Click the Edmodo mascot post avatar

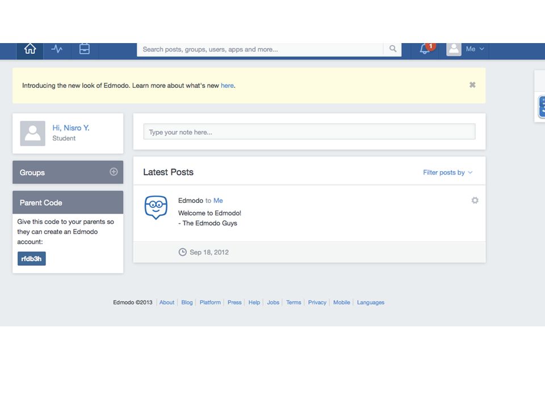coord(156,207)
